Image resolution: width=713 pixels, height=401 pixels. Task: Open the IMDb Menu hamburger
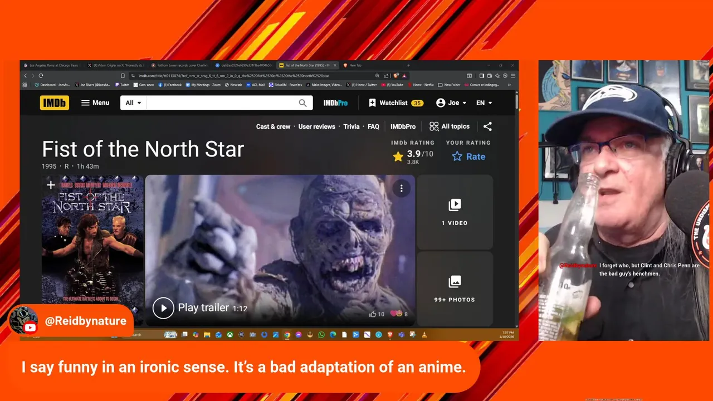(x=95, y=102)
